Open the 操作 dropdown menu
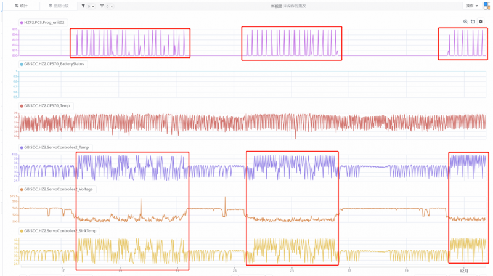The height and width of the screenshot is (276, 493). coord(471,6)
